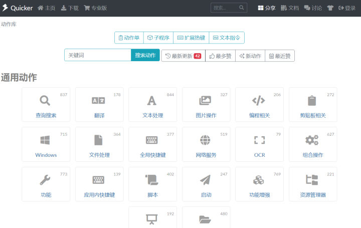Open the 功能增强 cubes icon

tap(259, 180)
